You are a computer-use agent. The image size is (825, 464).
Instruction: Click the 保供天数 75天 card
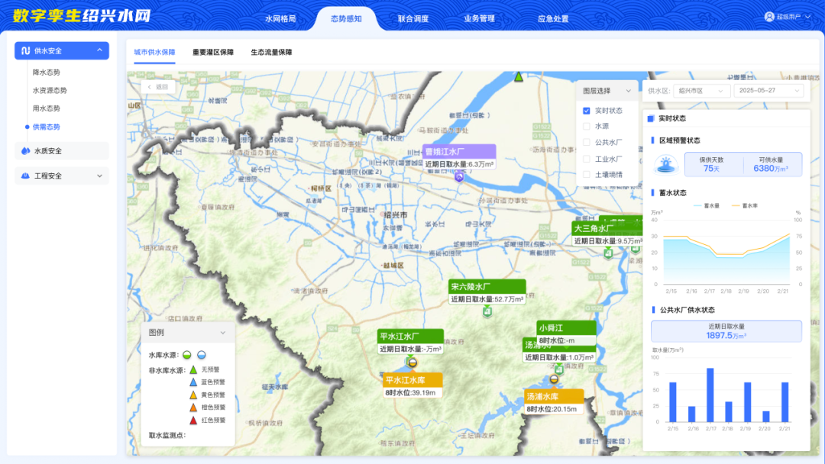tap(711, 165)
